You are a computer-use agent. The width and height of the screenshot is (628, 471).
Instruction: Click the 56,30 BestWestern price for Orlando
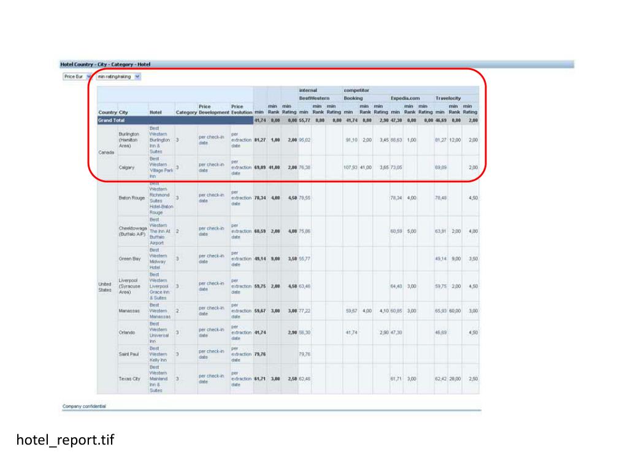click(304, 332)
